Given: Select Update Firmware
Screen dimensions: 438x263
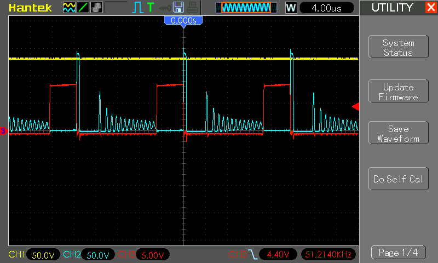Looking at the screenshot, I should pos(399,91).
